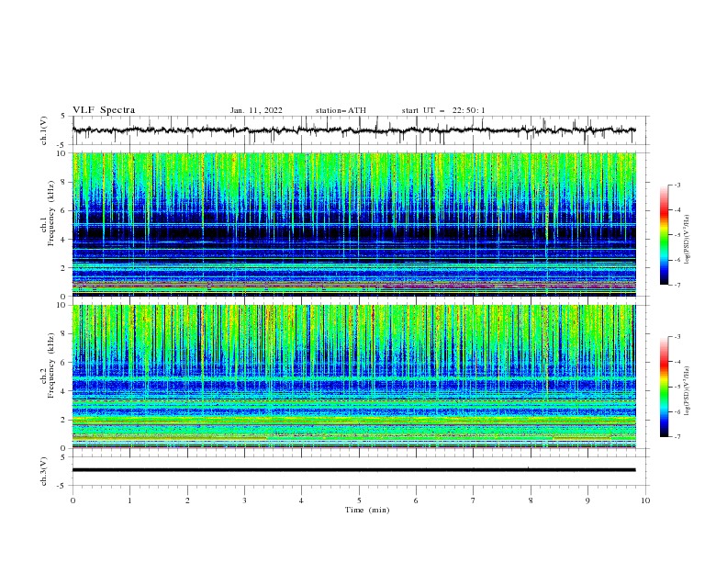The width and height of the screenshot is (727, 562).
Task: Click the "7" minute tick label
Action: pos(474,500)
